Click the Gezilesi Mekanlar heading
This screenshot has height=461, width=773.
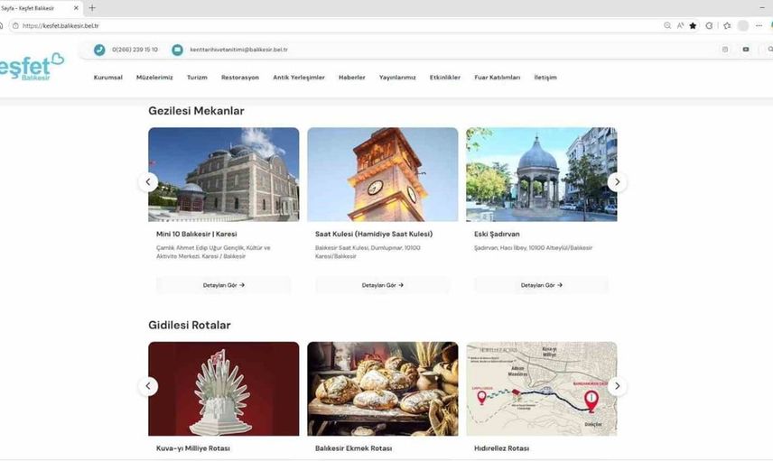(x=196, y=111)
